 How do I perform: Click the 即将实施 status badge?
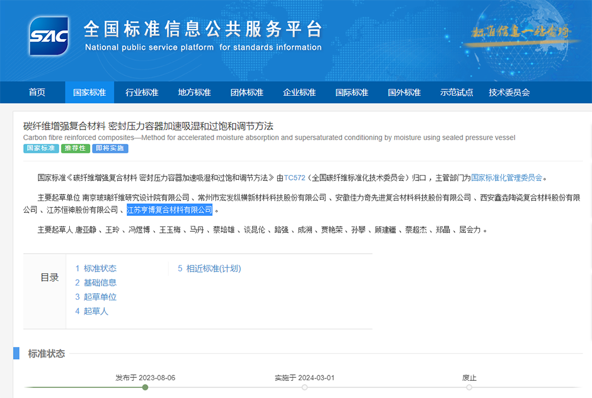(110, 148)
